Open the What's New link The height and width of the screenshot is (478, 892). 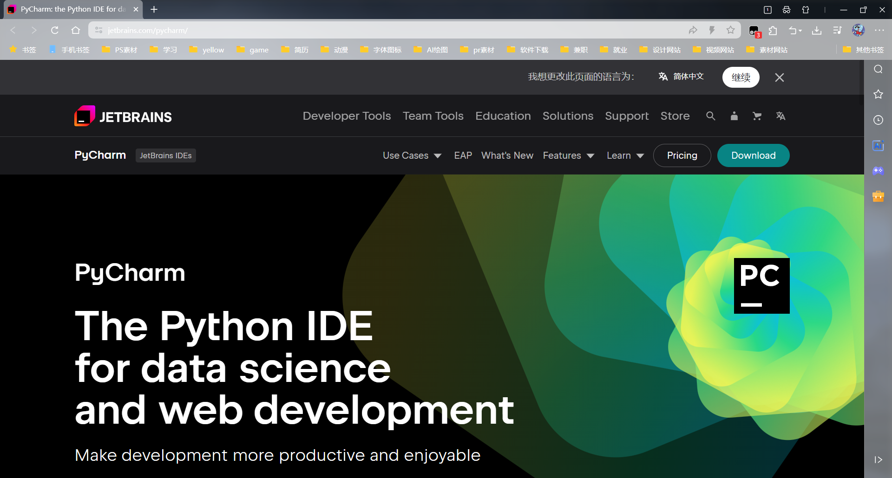(x=507, y=155)
